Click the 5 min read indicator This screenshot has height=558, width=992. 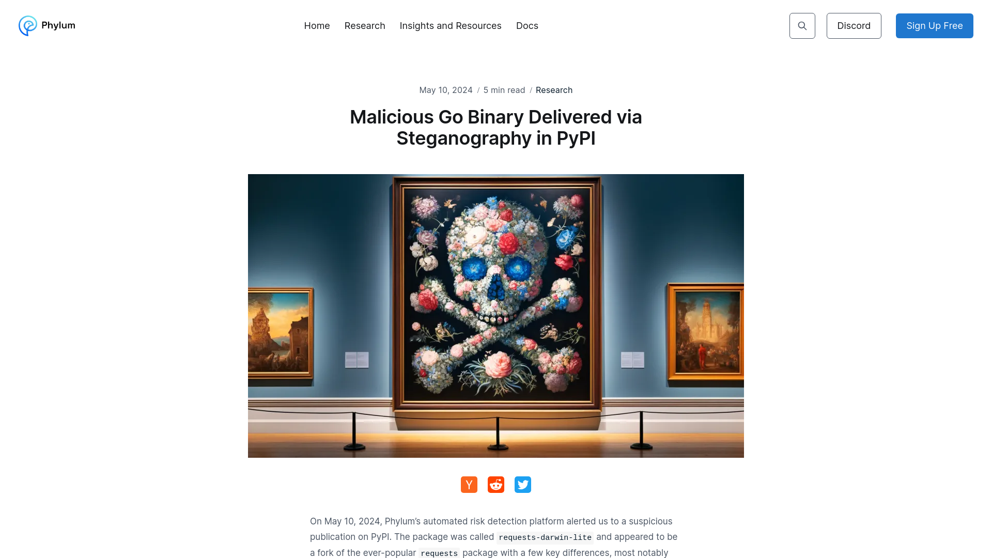504,89
